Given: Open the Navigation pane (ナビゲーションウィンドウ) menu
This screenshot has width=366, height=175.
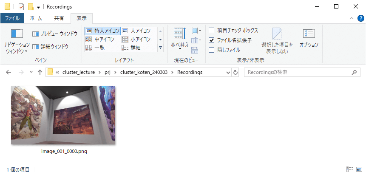Looking at the screenshot, I should (x=17, y=42).
